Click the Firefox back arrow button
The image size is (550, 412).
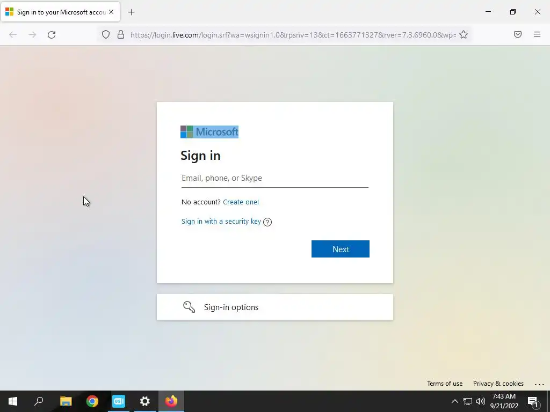click(x=13, y=35)
